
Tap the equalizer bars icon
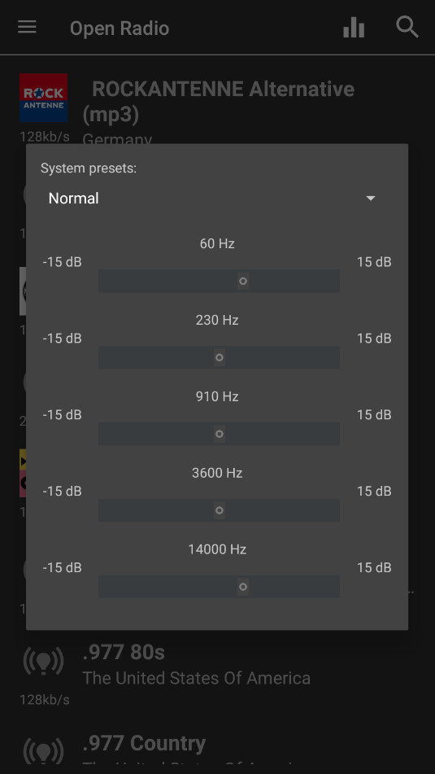coord(354,28)
